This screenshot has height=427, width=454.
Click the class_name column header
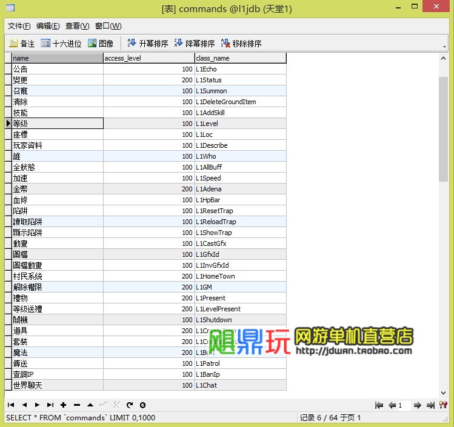click(241, 58)
